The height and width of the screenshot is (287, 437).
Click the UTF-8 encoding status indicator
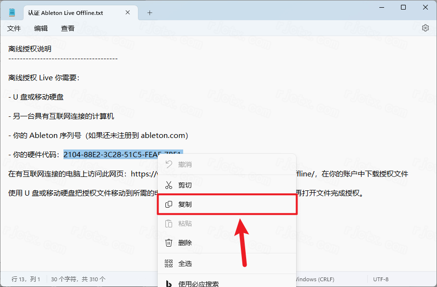click(380, 279)
